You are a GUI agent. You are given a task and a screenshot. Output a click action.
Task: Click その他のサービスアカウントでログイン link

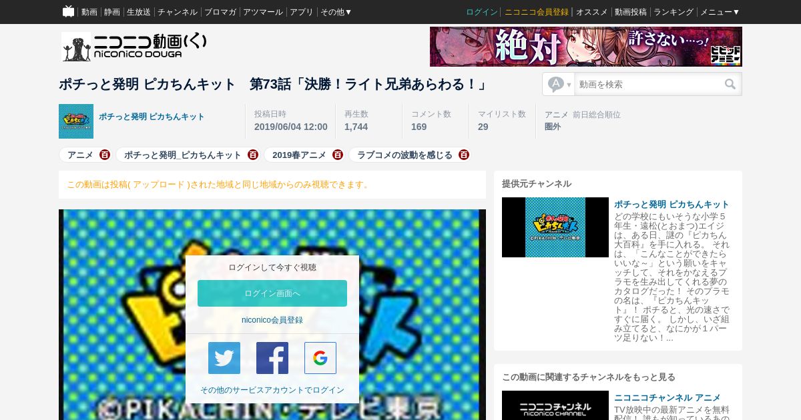click(272, 390)
